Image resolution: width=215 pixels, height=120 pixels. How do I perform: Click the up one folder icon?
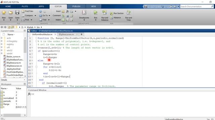tap(9, 27)
